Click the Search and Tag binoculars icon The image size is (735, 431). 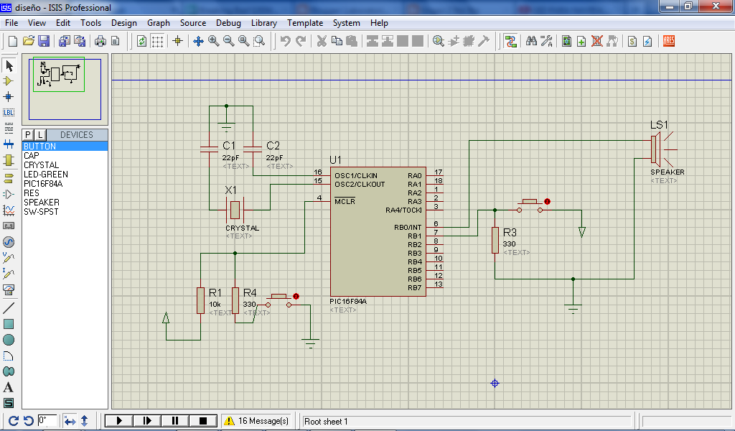click(x=531, y=41)
